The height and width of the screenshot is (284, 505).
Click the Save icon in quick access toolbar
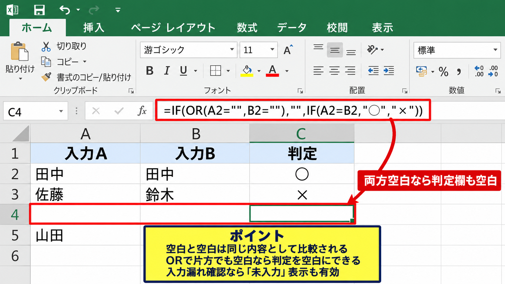pos(39,10)
